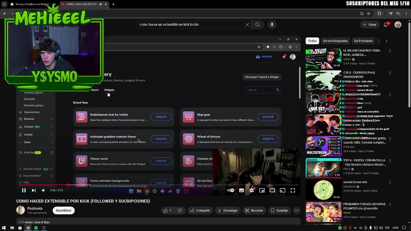The image size is (411, 231).
Task: Open the player settings gear
Action: [x=252, y=190]
